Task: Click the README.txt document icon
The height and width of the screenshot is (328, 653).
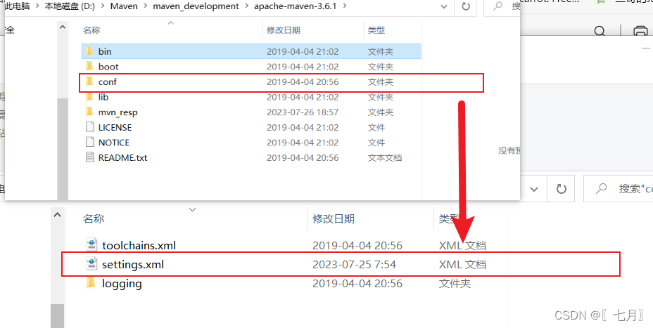Action: [89, 157]
